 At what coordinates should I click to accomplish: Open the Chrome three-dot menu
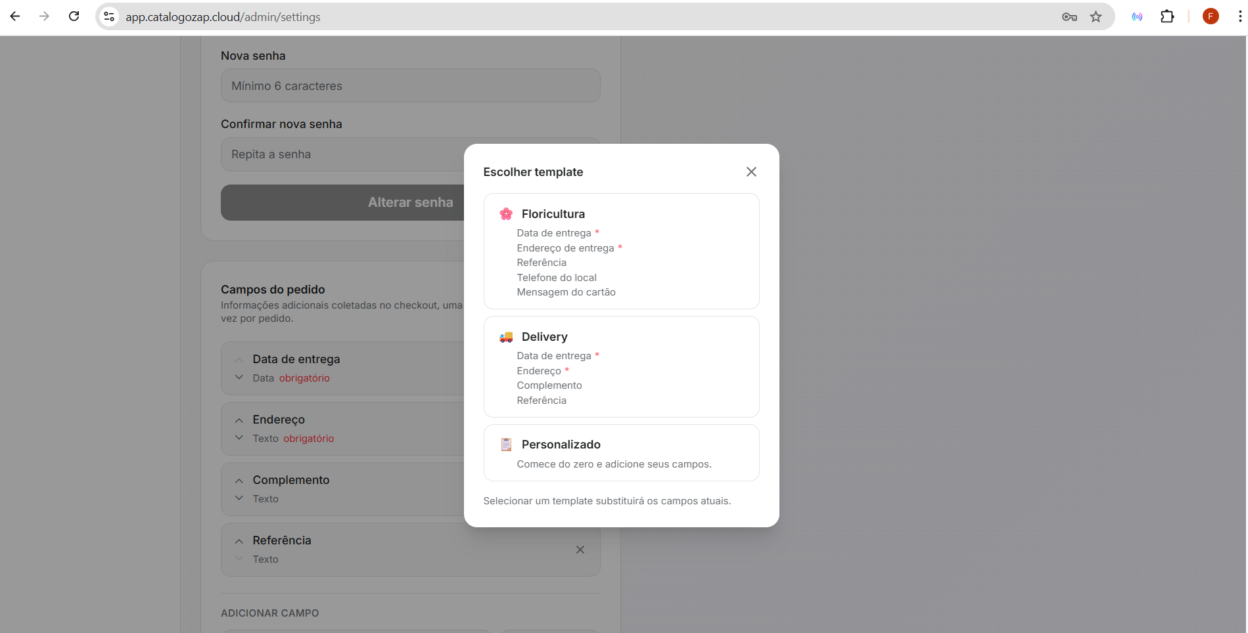(x=1239, y=16)
